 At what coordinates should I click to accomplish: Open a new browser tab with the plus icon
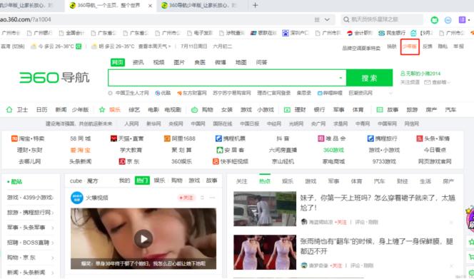[x=255, y=6]
